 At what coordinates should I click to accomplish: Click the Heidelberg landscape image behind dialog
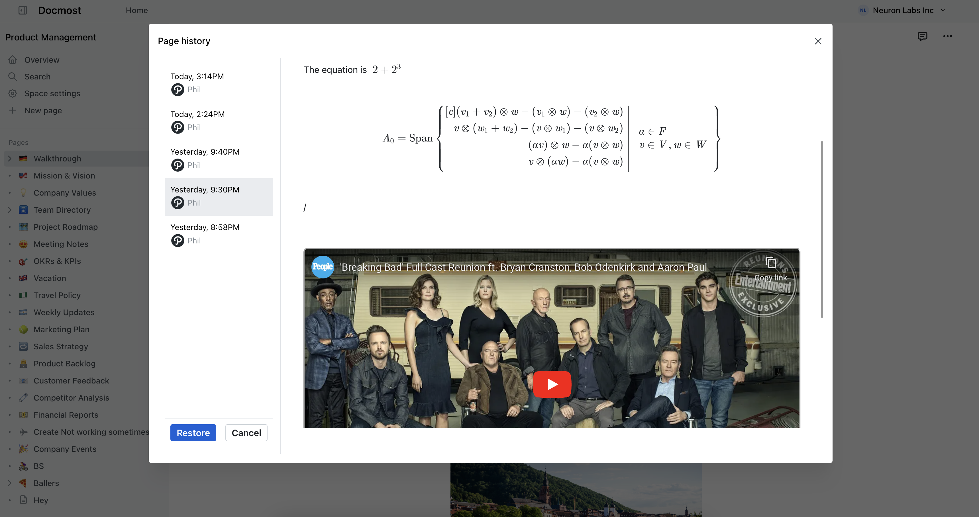(x=576, y=490)
